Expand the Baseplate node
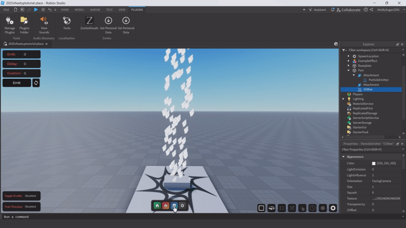This screenshot has width=406, height=228. pos(349,66)
